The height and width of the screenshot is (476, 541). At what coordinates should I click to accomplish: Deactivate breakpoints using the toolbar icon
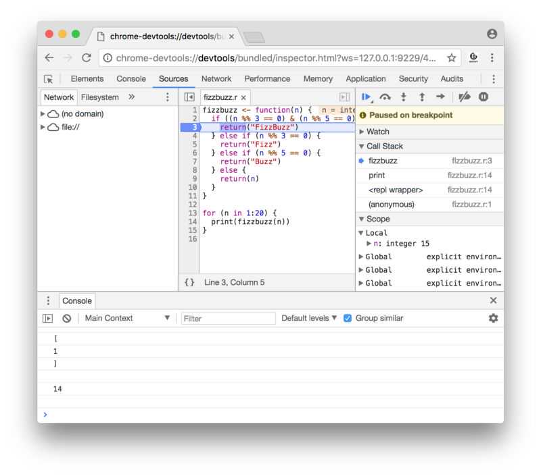coord(464,97)
